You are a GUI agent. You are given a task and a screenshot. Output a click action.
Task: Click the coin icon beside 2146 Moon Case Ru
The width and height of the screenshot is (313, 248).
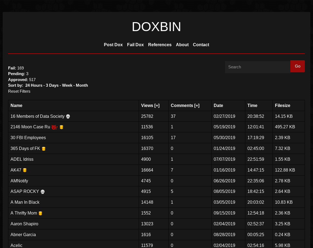61,127
